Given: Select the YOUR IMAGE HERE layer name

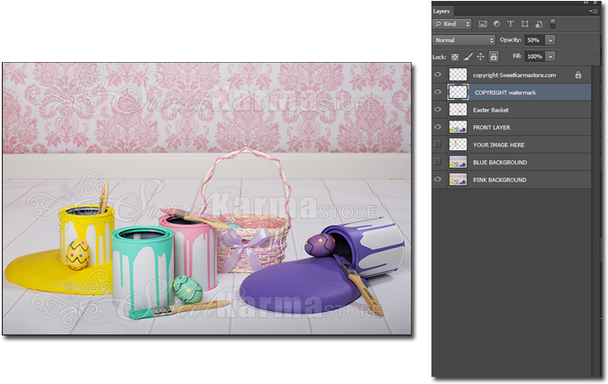Looking at the screenshot, I should tap(498, 145).
